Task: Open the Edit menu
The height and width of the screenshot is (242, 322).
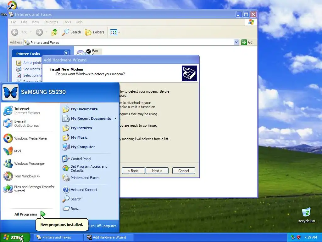Action: [24, 22]
